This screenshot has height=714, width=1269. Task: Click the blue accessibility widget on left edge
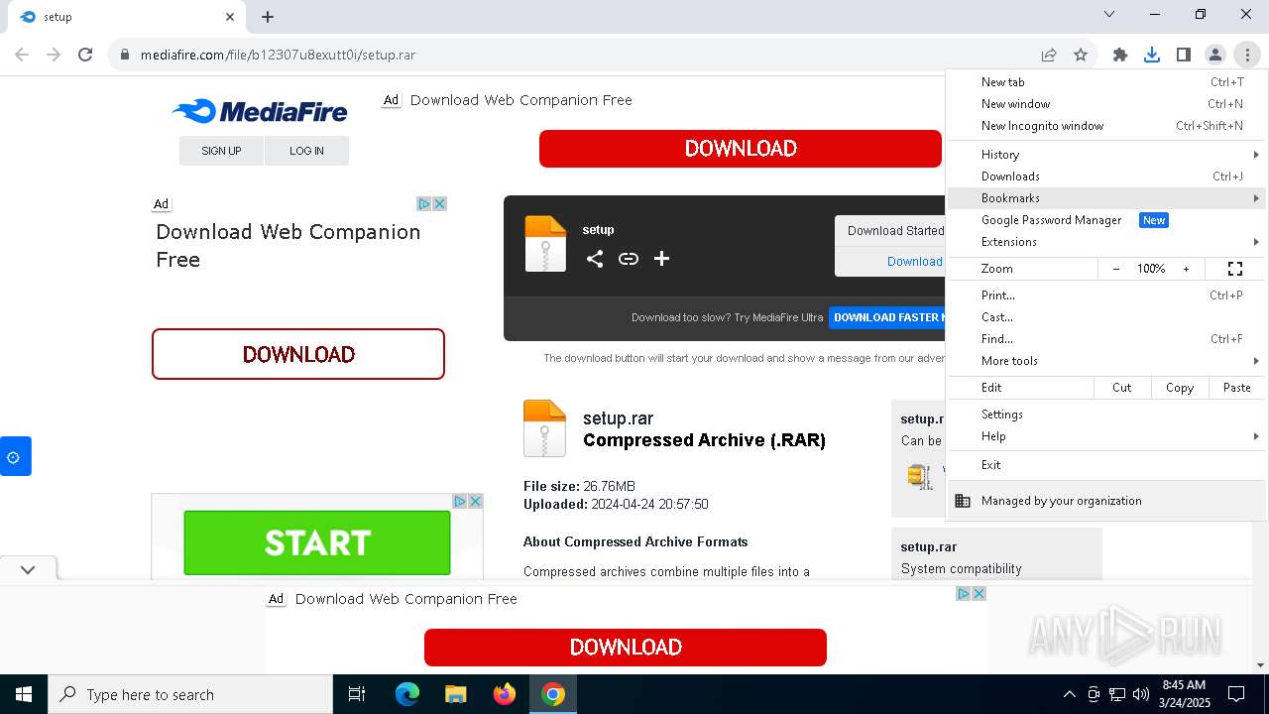click(15, 456)
